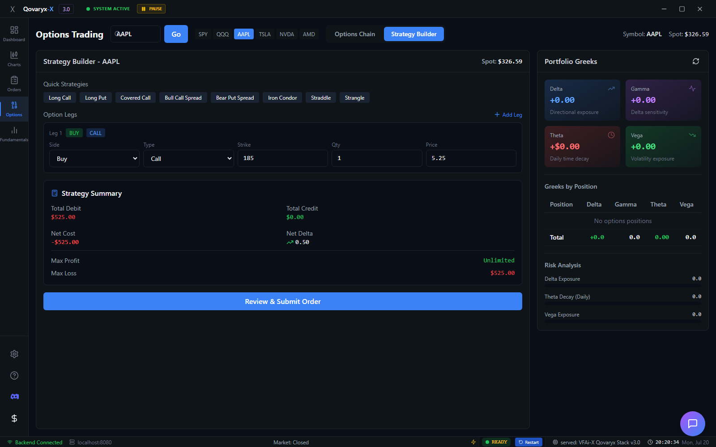The height and width of the screenshot is (447, 716).
Task: Click the Theta Decay (Daily) bar
Action: (x=623, y=303)
